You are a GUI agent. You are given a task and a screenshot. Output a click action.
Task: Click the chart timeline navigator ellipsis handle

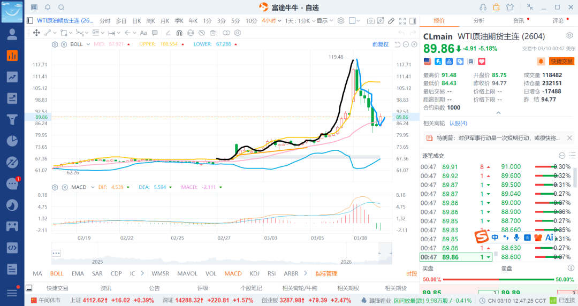[x=56, y=253]
